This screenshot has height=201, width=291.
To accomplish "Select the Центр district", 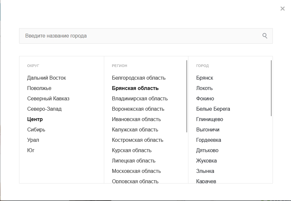I will (35, 119).
